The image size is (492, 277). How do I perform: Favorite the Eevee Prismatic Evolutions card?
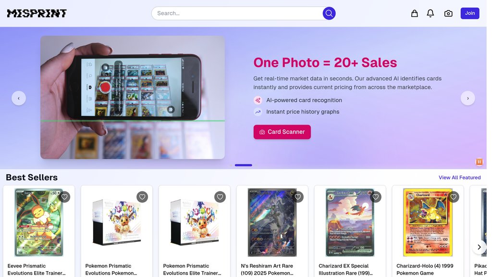click(64, 197)
